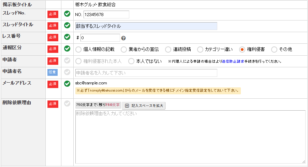308x167 pixels.
Task: Click the スレッドタイトル text field
Action: click(x=146, y=26)
